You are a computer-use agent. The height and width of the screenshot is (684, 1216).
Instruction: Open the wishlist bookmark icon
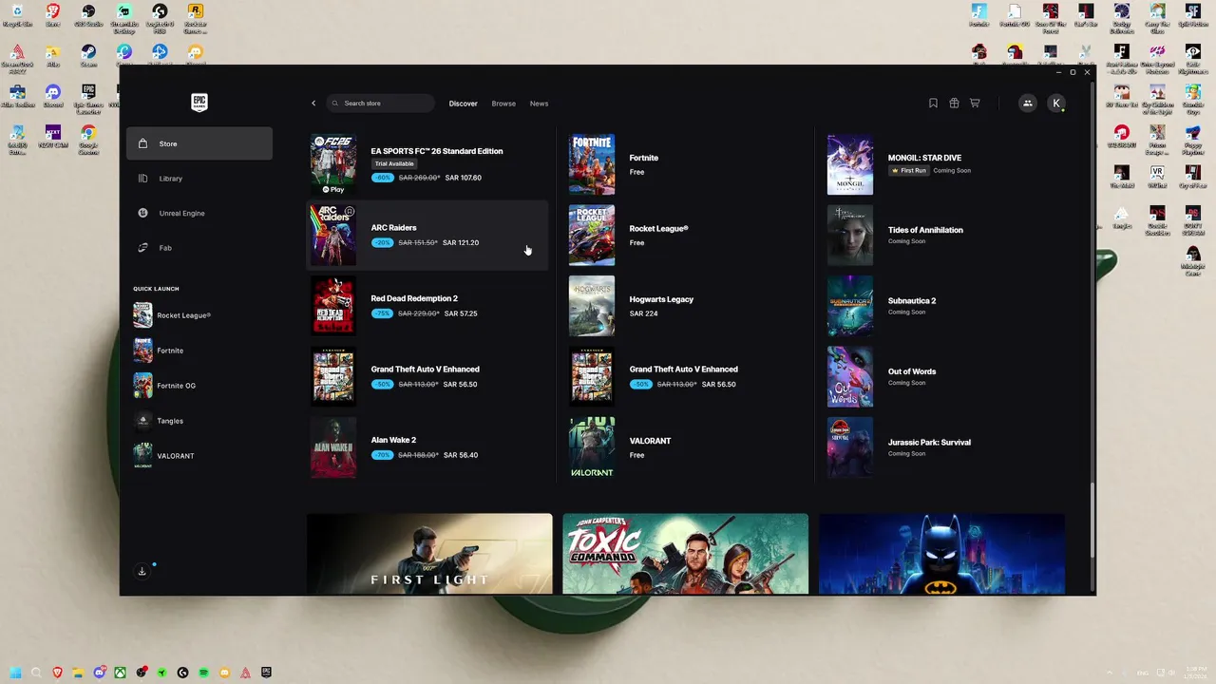(x=933, y=103)
